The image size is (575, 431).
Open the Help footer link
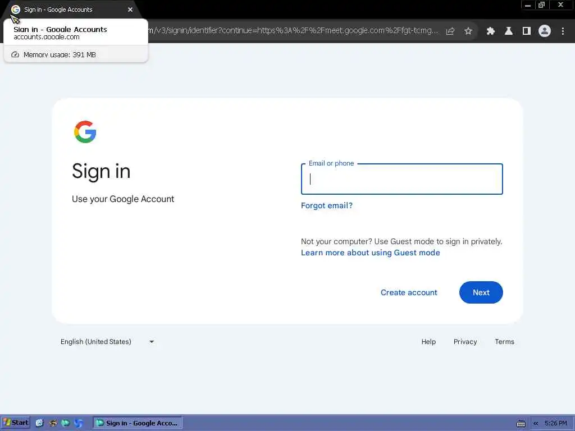point(428,342)
